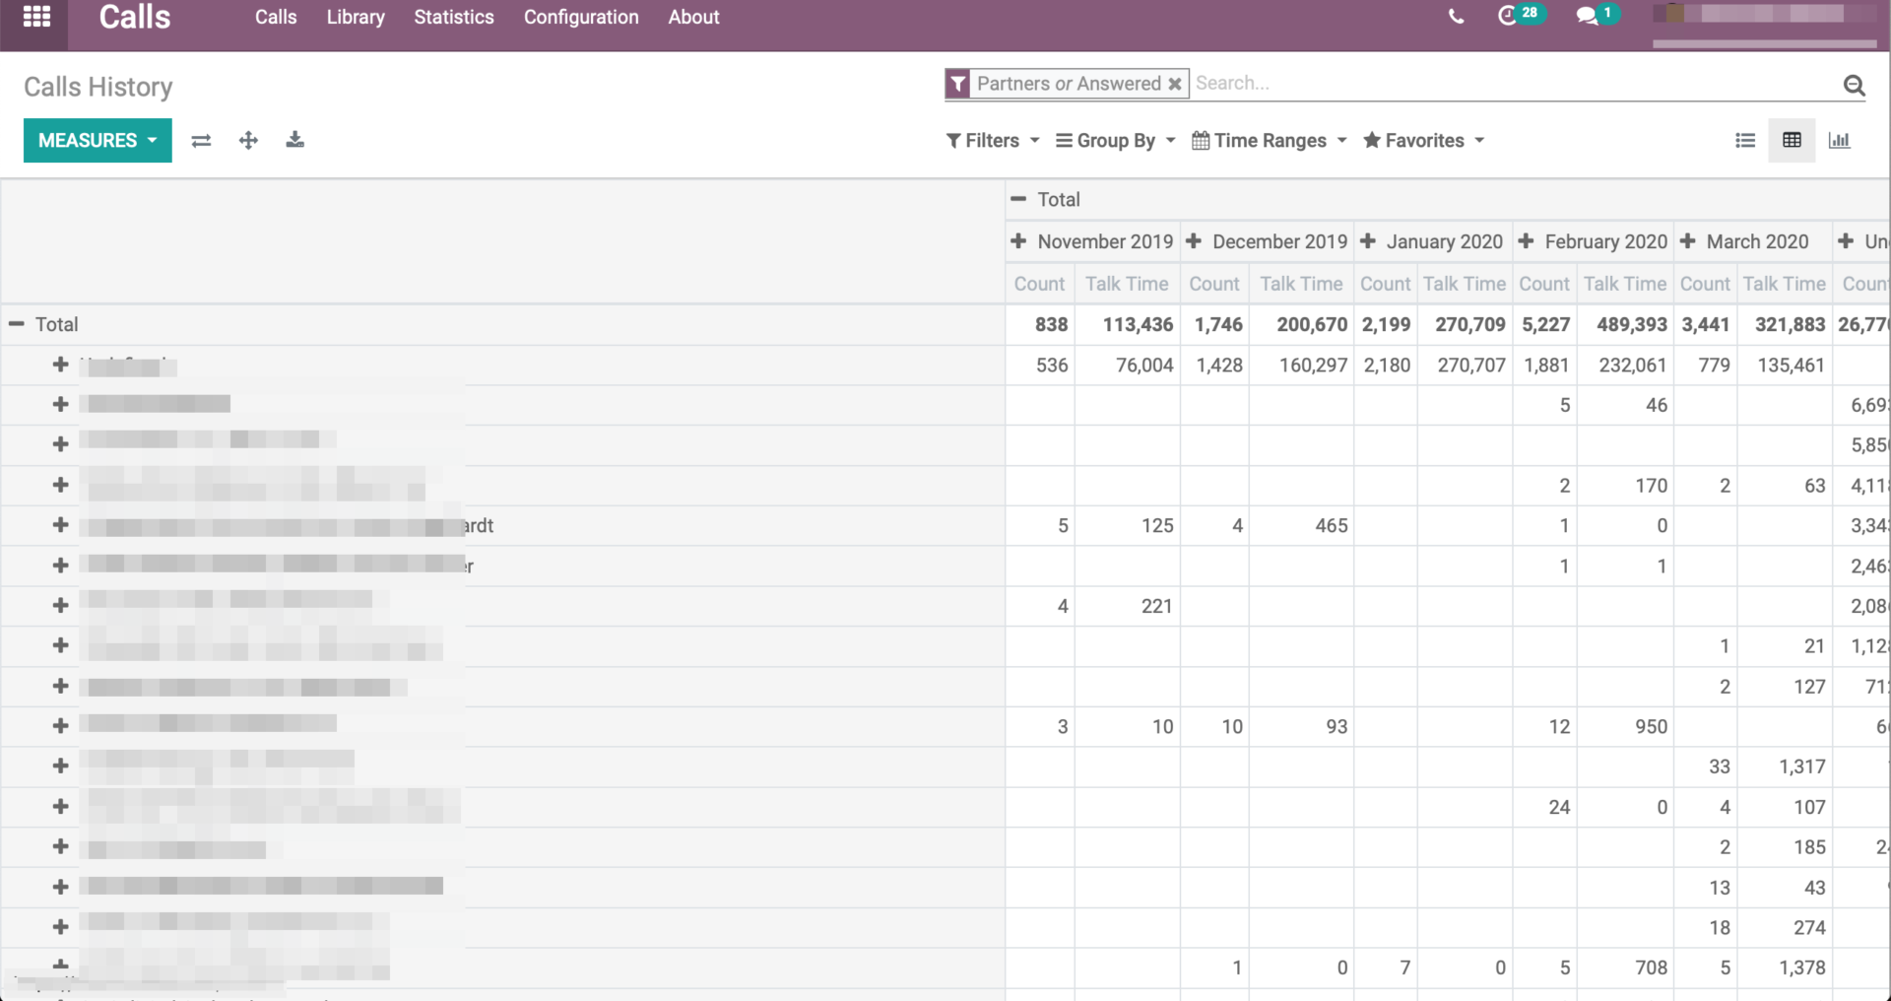1891x1001 pixels.
Task: Open the Time Ranges dropdown
Action: [1270, 141]
